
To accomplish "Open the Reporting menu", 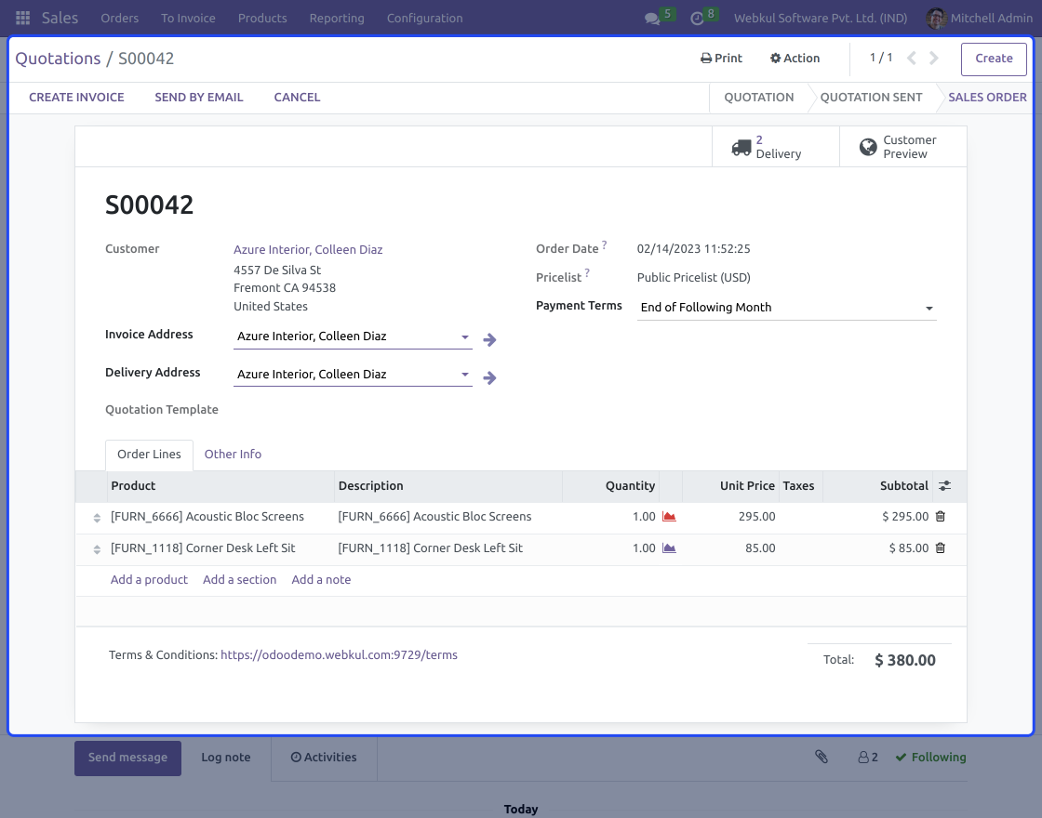I will [337, 18].
